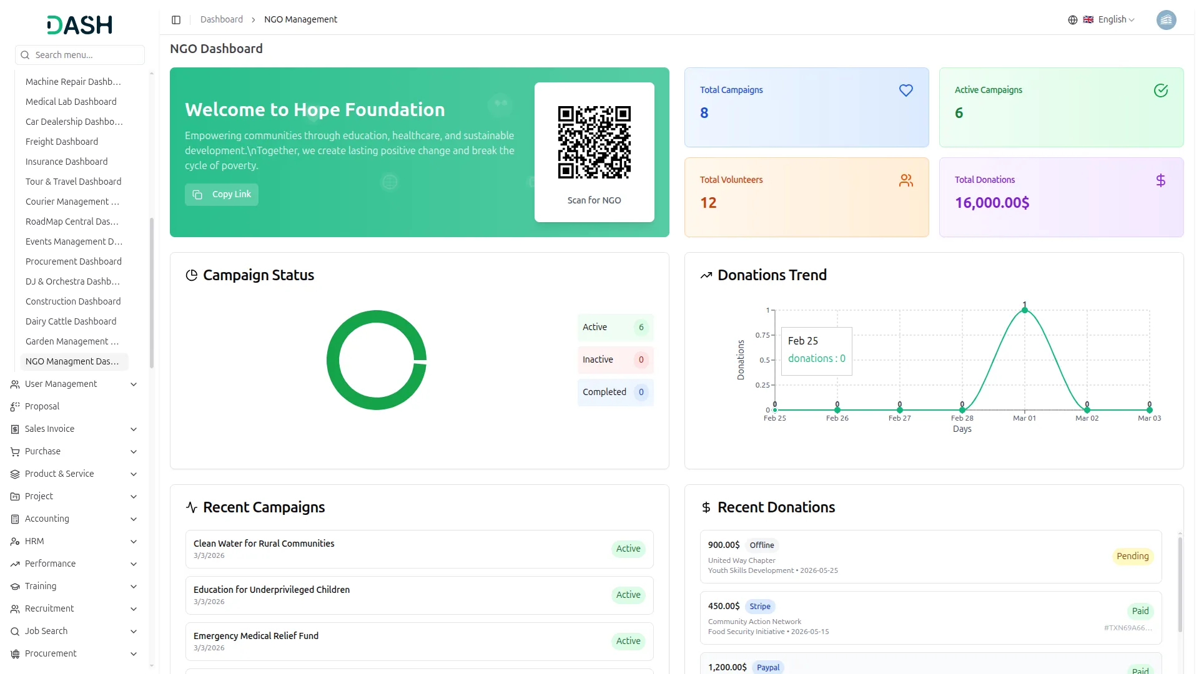1199x674 pixels.
Task: Open Procurement Dashboard menu item
Action: pyautogui.click(x=74, y=261)
